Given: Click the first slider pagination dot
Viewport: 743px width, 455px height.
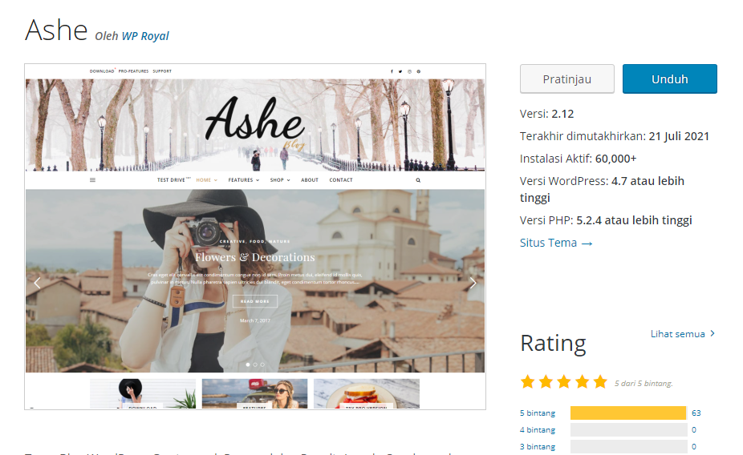Looking at the screenshot, I should pos(248,364).
